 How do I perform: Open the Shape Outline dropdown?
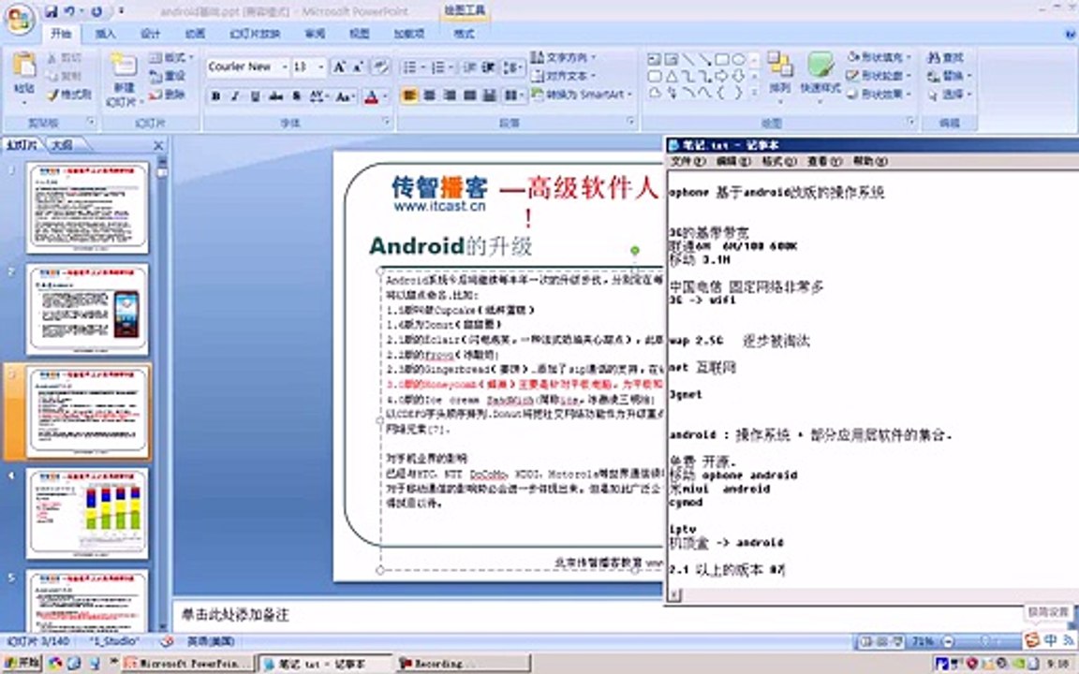[879, 76]
